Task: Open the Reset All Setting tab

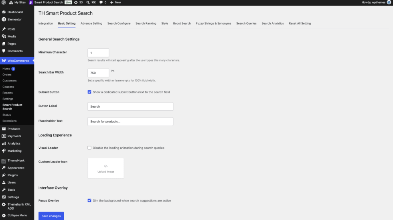Action: tap(300, 23)
